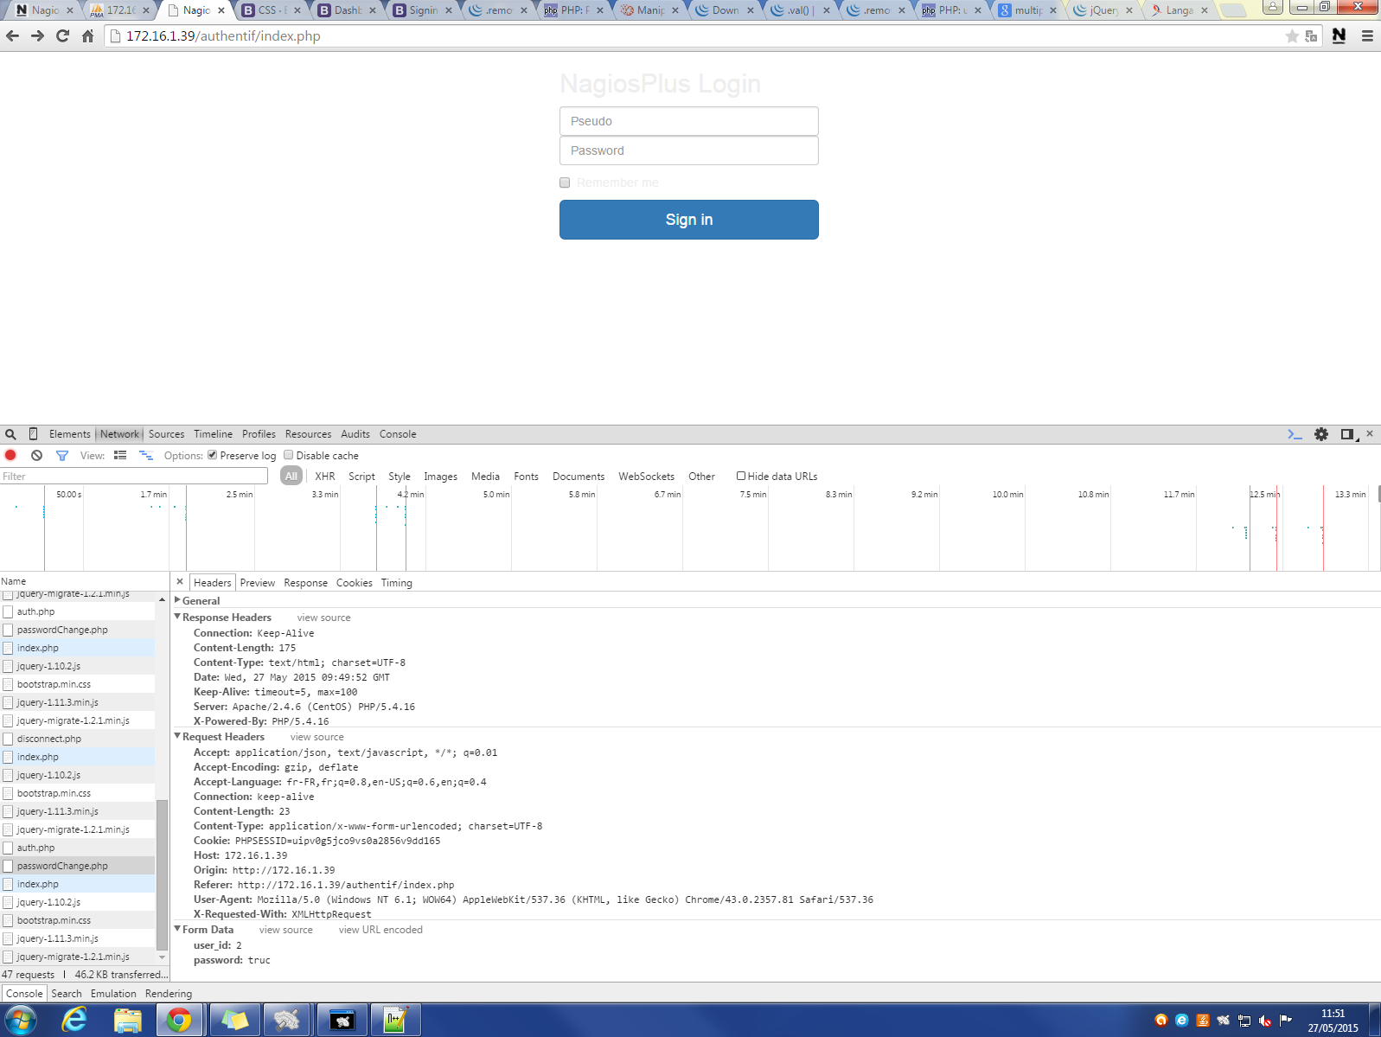Click the browser forward arrow
Image resolution: width=1381 pixels, height=1037 pixels.
[37, 36]
